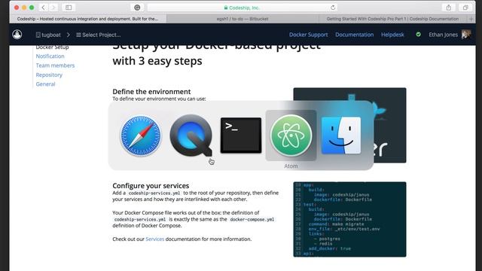482x271 pixels.
Task: Open Notification settings in sidebar
Action: pyautogui.click(x=50, y=56)
